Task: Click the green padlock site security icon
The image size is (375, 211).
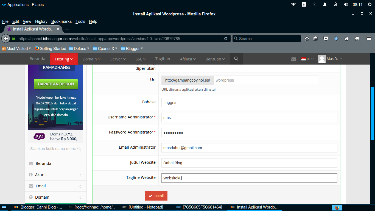Action: [13, 39]
